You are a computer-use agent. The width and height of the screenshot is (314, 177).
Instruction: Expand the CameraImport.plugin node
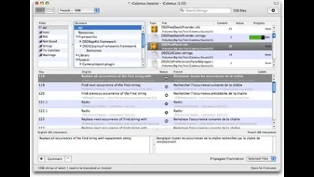tap(80, 64)
